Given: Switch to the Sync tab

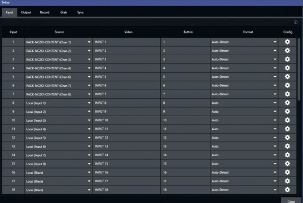Looking at the screenshot, I should (x=80, y=12).
